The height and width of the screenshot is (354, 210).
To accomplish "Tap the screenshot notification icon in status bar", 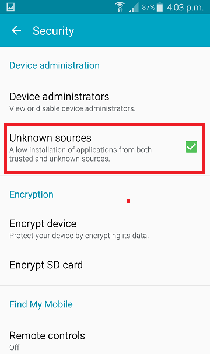I will 10,7.
